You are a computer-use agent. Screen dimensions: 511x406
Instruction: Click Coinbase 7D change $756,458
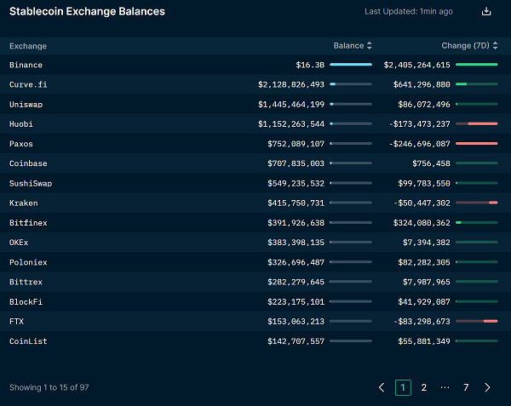point(431,163)
